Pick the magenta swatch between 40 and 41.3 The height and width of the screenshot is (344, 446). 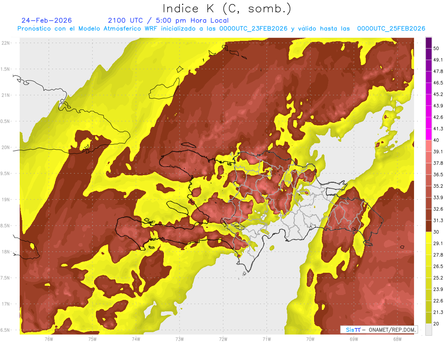(x=429, y=134)
